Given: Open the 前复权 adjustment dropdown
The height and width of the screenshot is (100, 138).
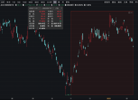Looking at the screenshot, I should pos(107,2).
